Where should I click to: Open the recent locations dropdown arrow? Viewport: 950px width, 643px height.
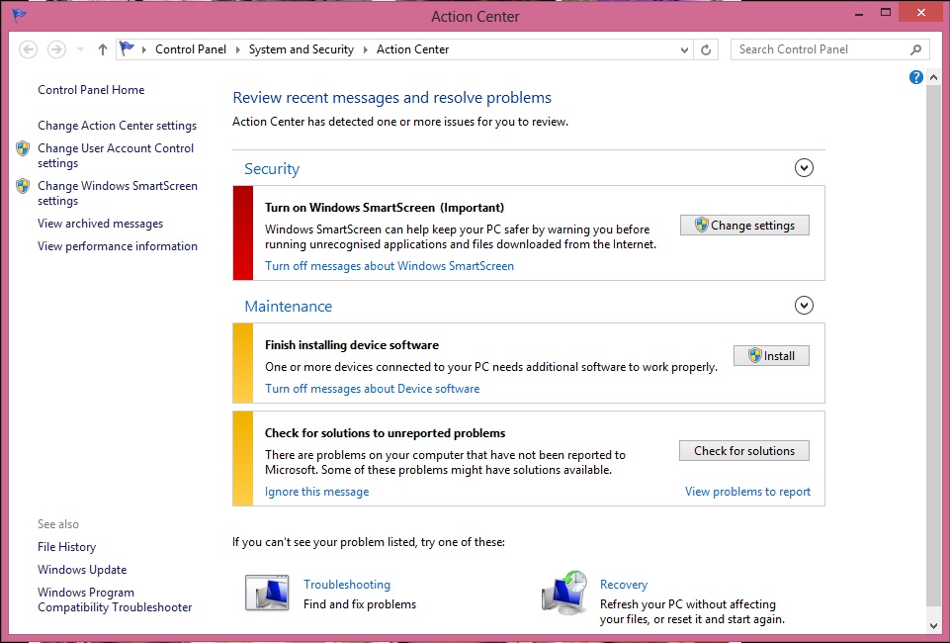pyautogui.click(x=81, y=49)
